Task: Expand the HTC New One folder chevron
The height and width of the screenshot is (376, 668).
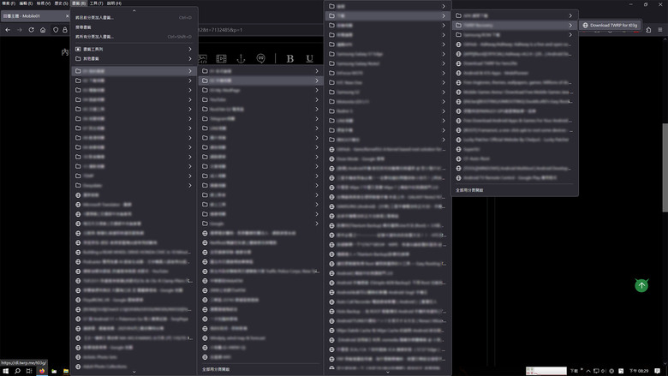Action: click(x=444, y=82)
